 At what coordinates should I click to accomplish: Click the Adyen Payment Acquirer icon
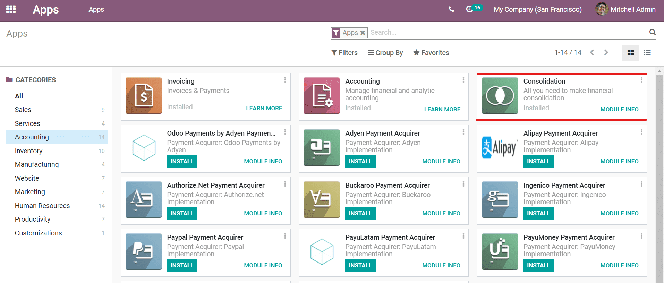[x=322, y=148]
